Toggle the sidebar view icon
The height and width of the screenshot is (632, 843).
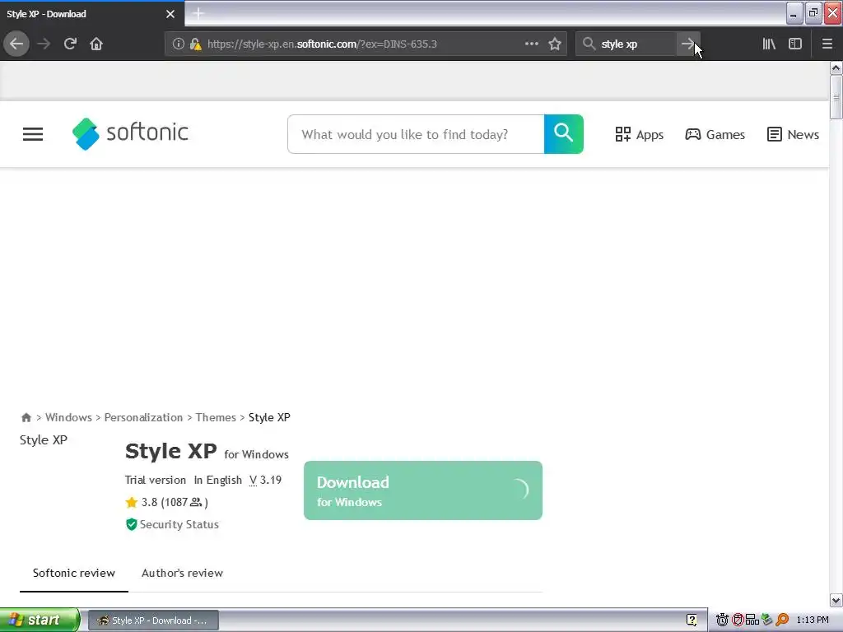click(x=795, y=44)
